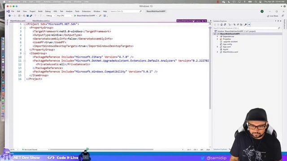The image size is (287, 161).
Task: Toggle the Preview Selected Items icon in Solution Explorer
Action: pos(249,25)
